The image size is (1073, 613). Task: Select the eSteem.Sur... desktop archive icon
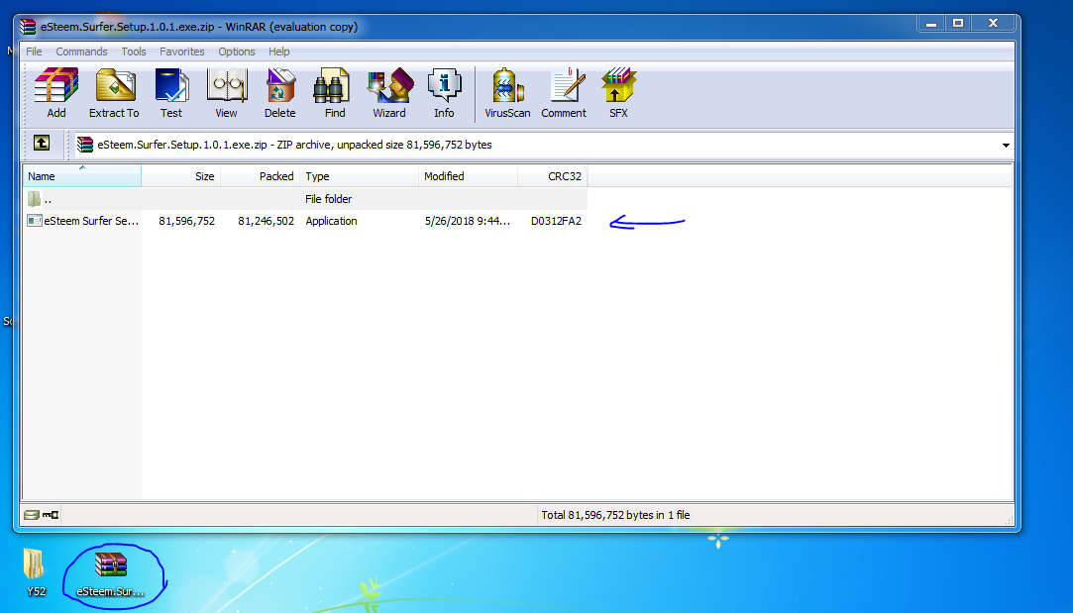point(110,573)
